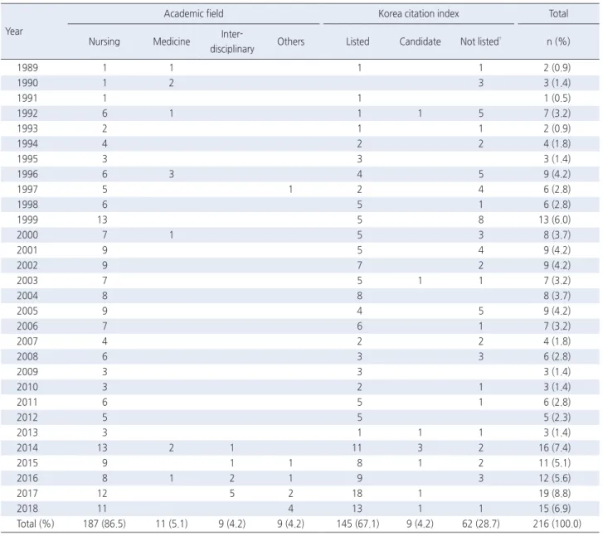Click total cell '19 (8.8)' for 2017
Image resolution: width=603 pixels, height=536 pixels.
pyautogui.click(x=555, y=494)
